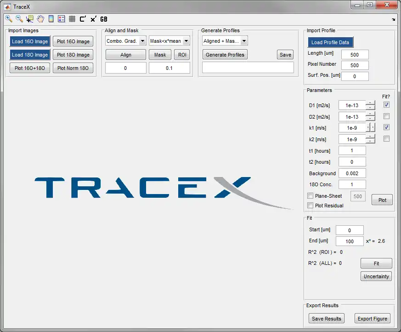
Task: Click the D1 value stepper arrows
Action: pos(370,105)
